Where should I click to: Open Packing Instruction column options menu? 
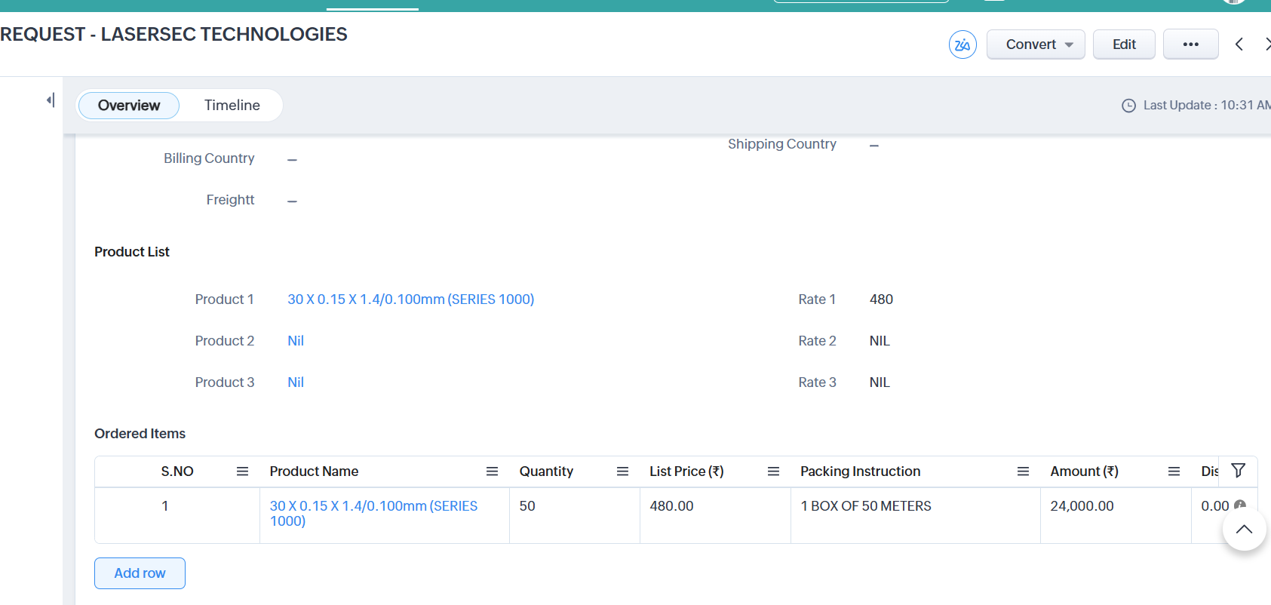(1023, 471)
